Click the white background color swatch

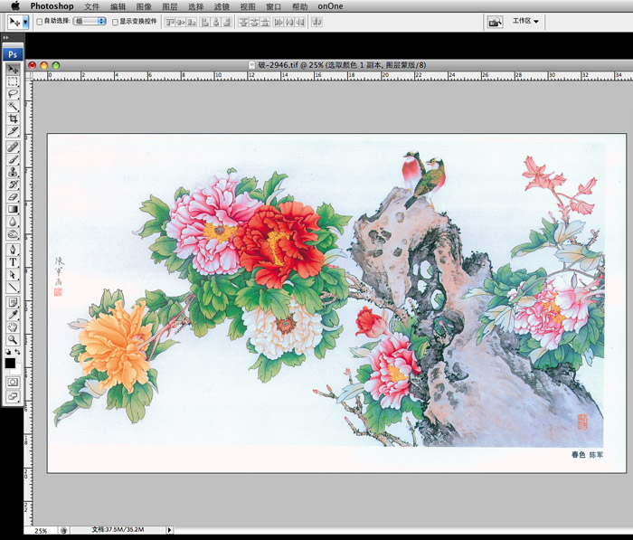point(18,369)
